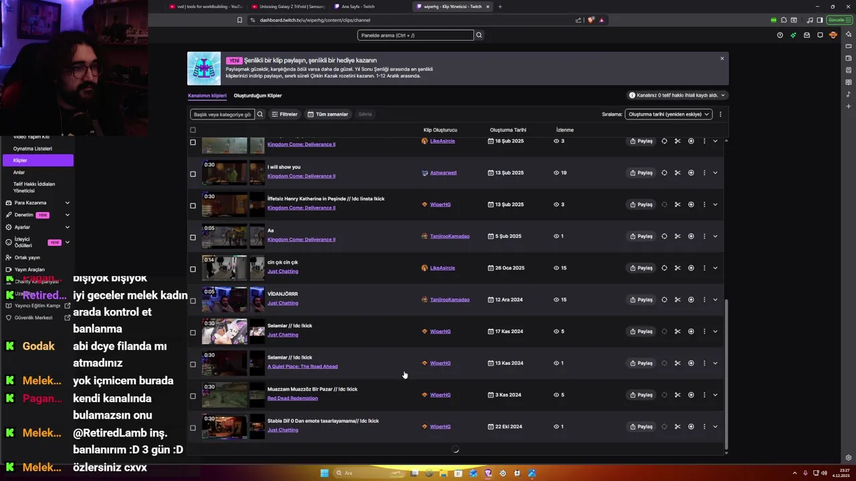Image resolution: width=856 pixels, height=481 pixels.
Task: Open 'Oynatma Listeleri' sidebar item
Action: (x=32, y=148)
